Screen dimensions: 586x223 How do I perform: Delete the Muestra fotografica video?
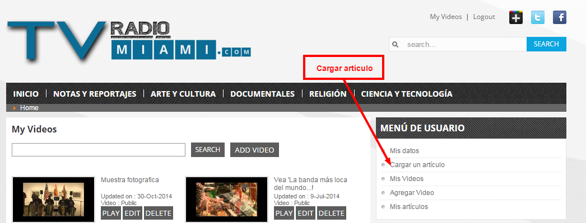click(159, 213)
